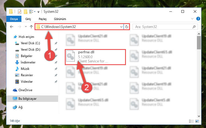Open the Help question mark icon
This screenshot has width=206, height=128.
(198, 19)
